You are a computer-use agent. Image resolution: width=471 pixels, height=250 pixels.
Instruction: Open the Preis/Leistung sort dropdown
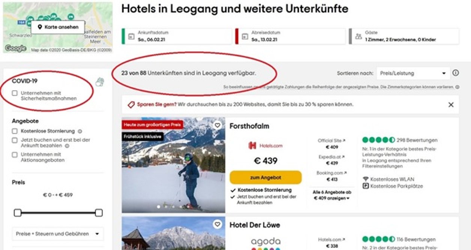[413, 73]
